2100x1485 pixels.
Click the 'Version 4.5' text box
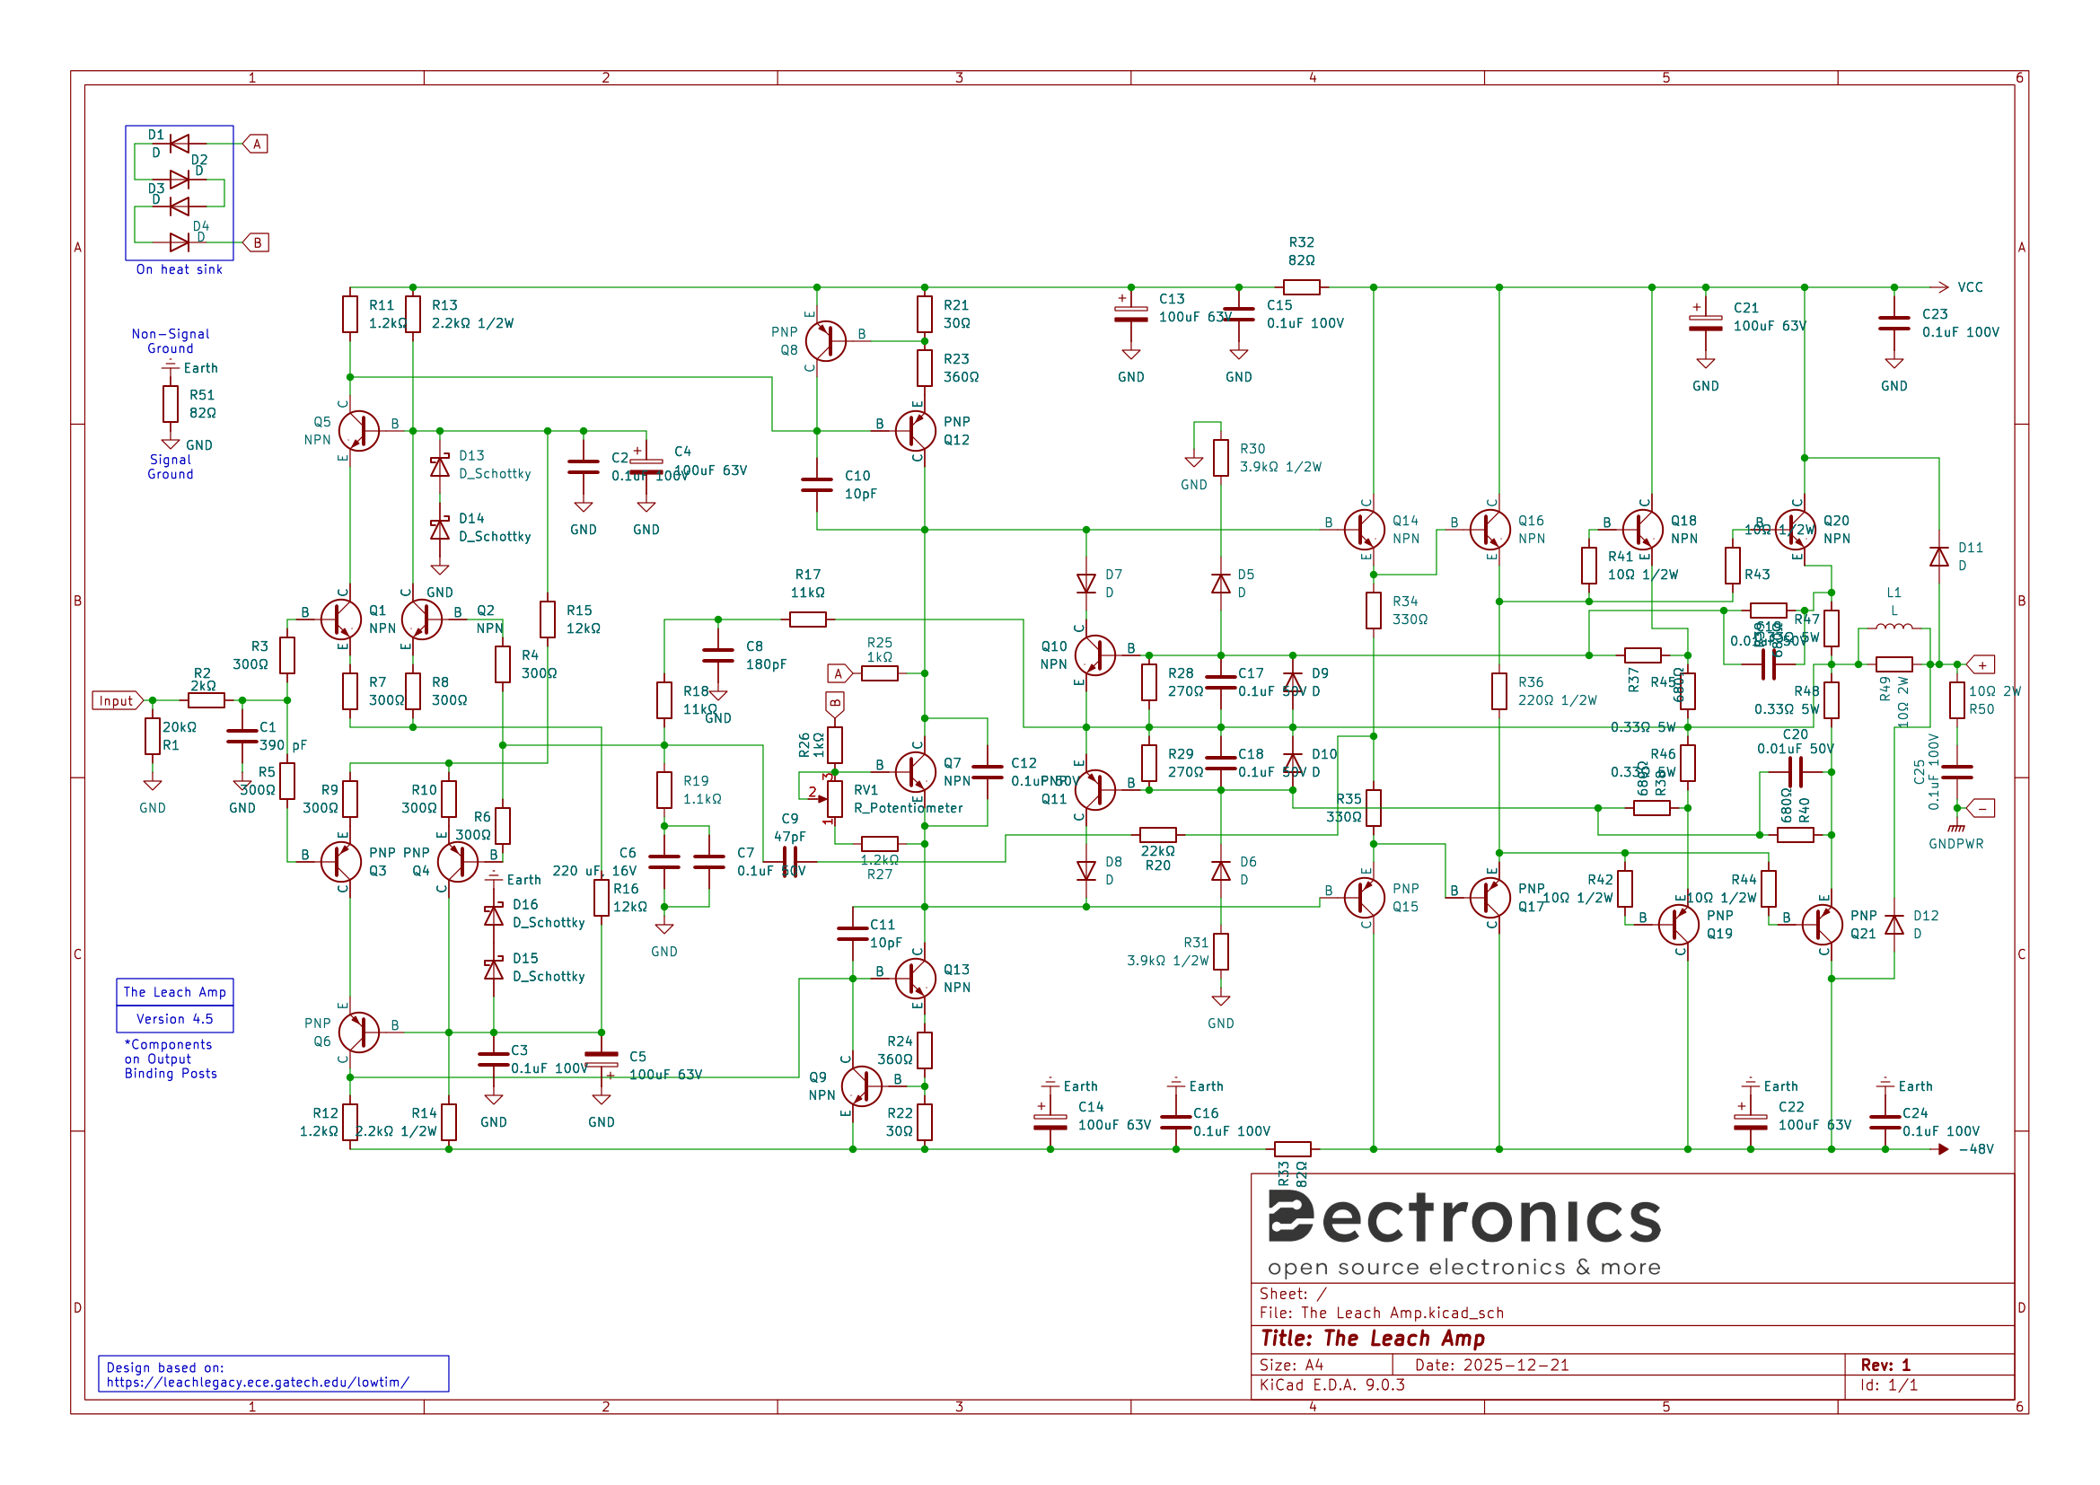pos(175,1019)
